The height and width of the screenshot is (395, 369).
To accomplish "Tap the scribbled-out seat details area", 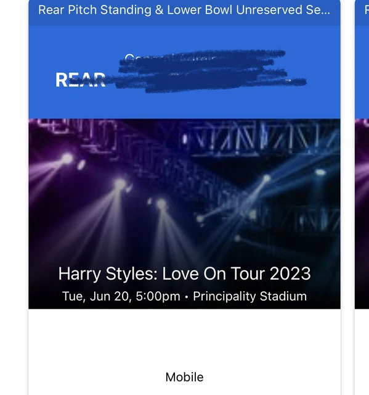I will pos(210,71).
